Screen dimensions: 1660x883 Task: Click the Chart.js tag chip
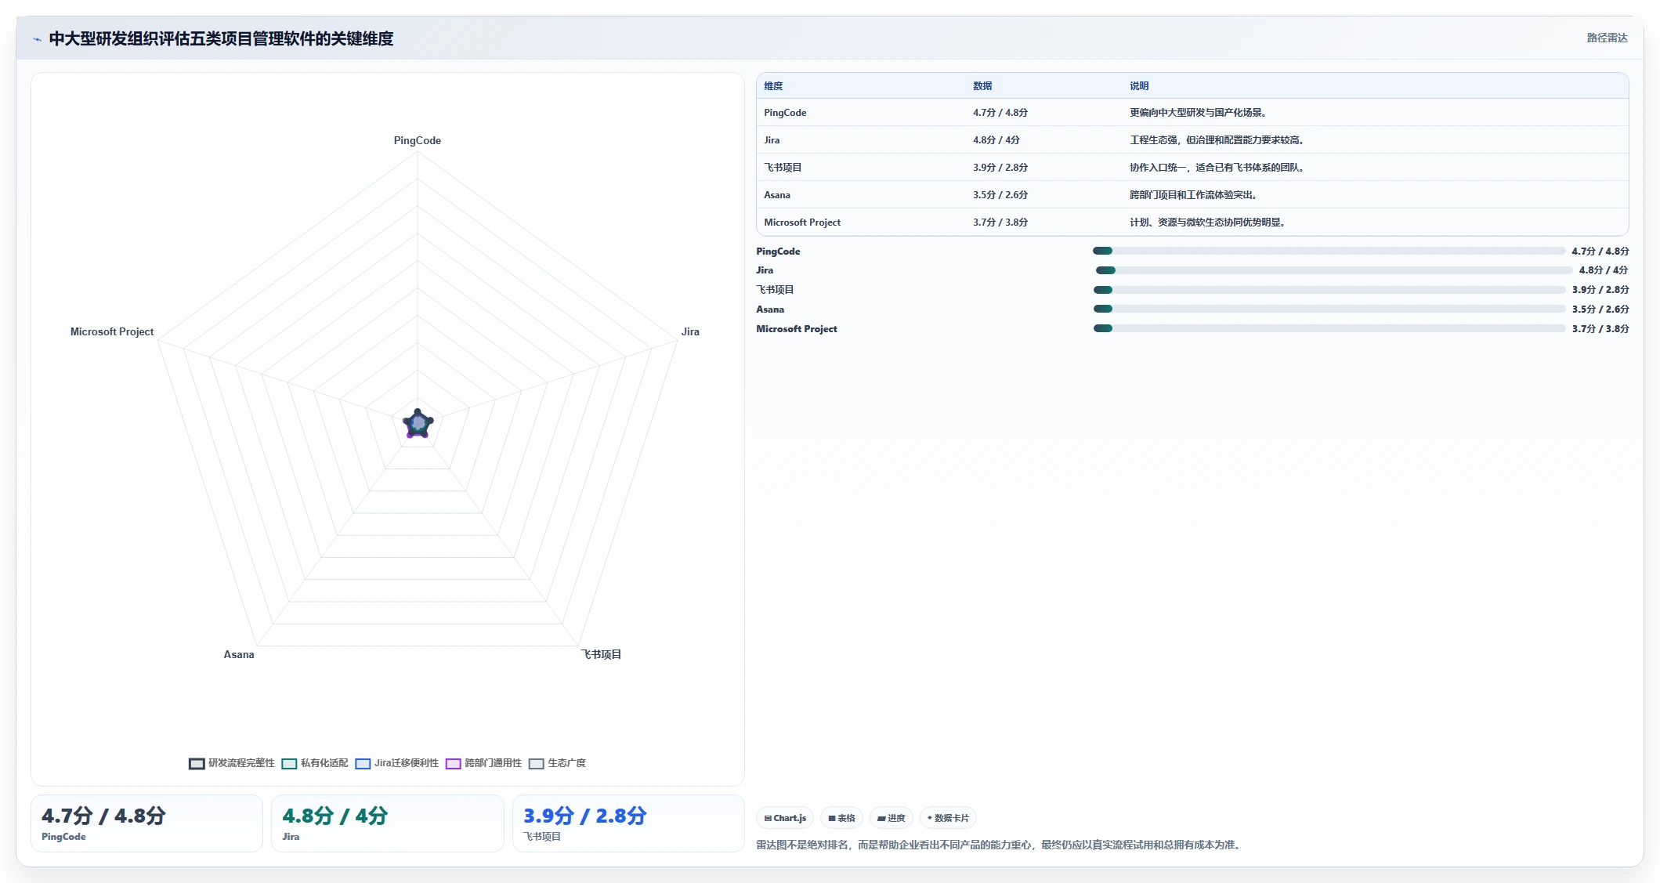coord(785,818)
